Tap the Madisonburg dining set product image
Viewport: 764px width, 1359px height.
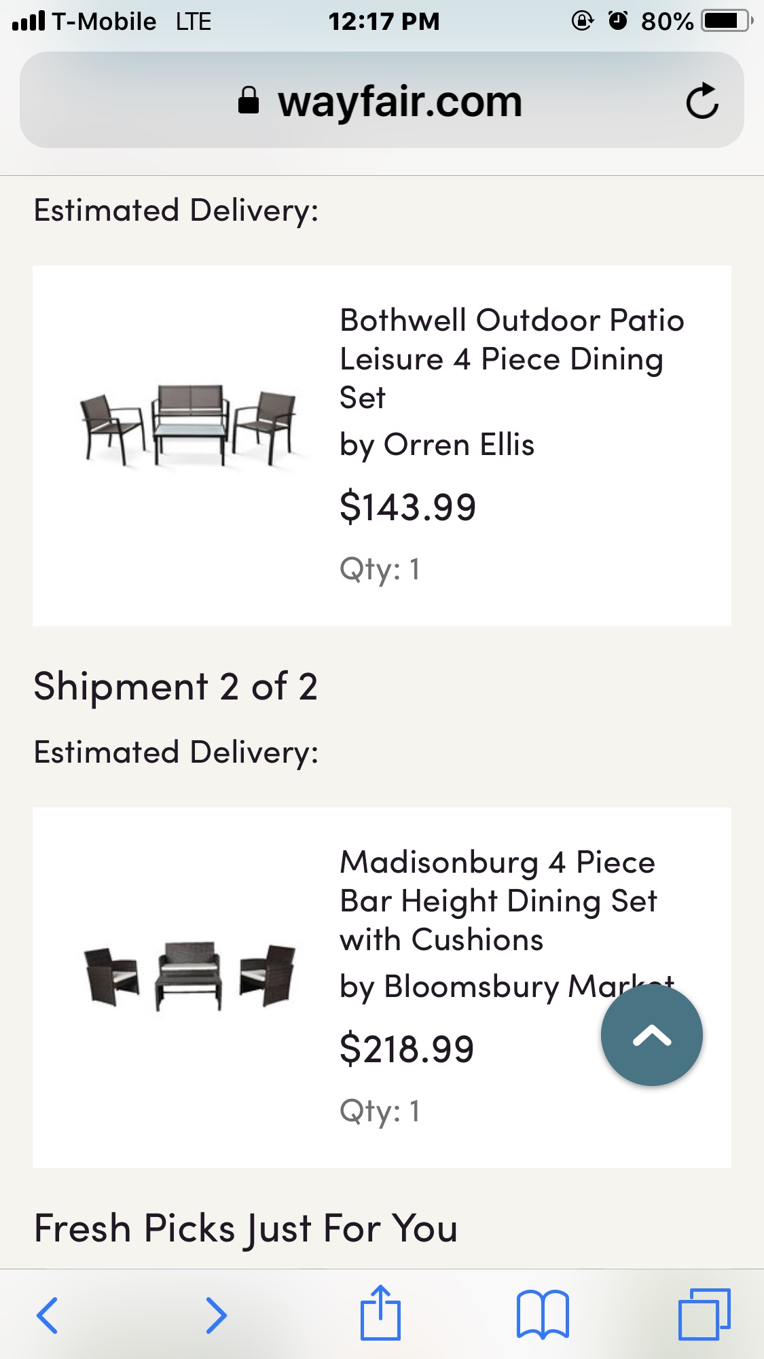point(189,975)
